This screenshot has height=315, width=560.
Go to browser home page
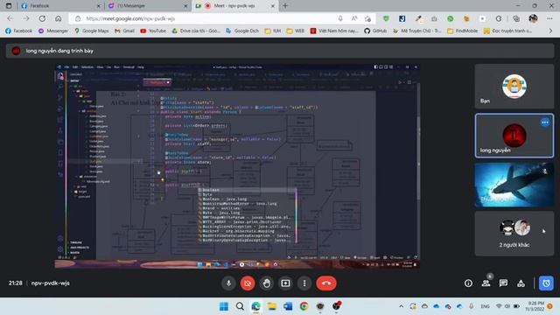click(59, 18)
